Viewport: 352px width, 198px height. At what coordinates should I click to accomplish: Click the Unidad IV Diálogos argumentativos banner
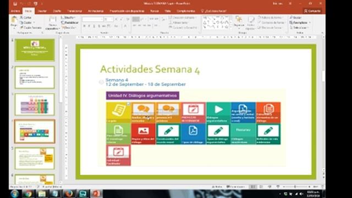coord(142,95)
